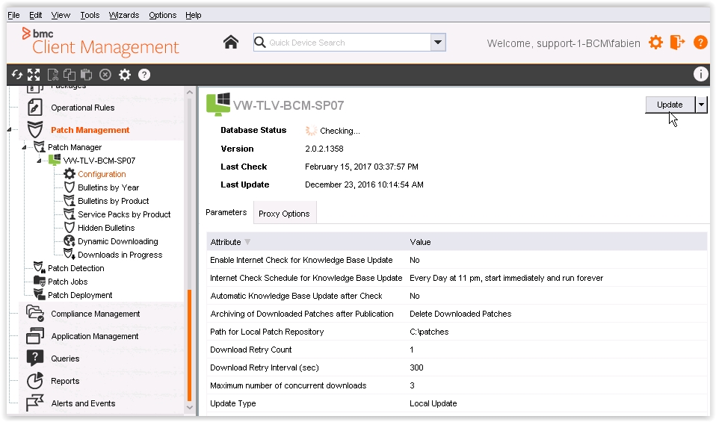Select Bulletins by Product tree item
The image size is (716, 422).
(x=114, y=201)
